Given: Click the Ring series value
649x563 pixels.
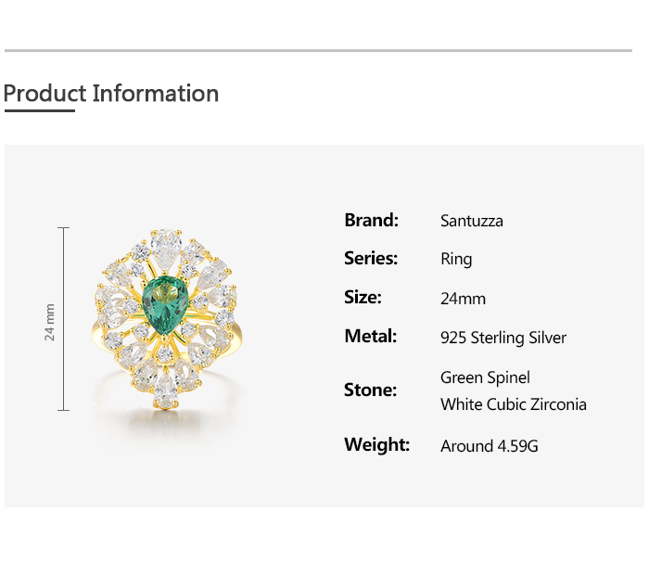Looking at the screenshot, I should [456, 260].
